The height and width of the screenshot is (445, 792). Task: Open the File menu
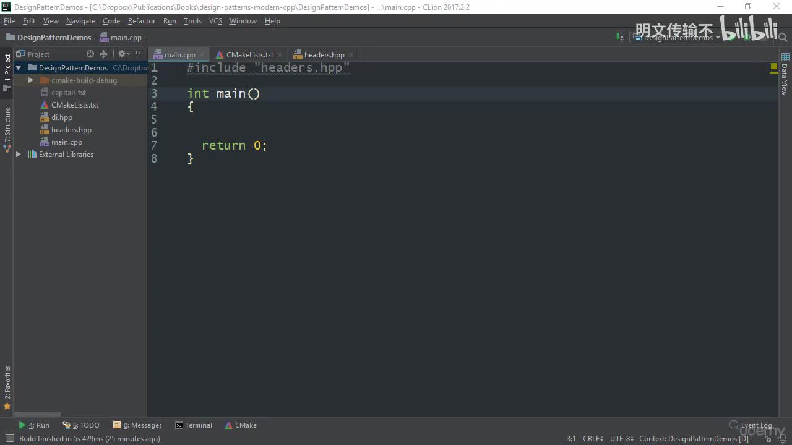[x=9, y=21]
